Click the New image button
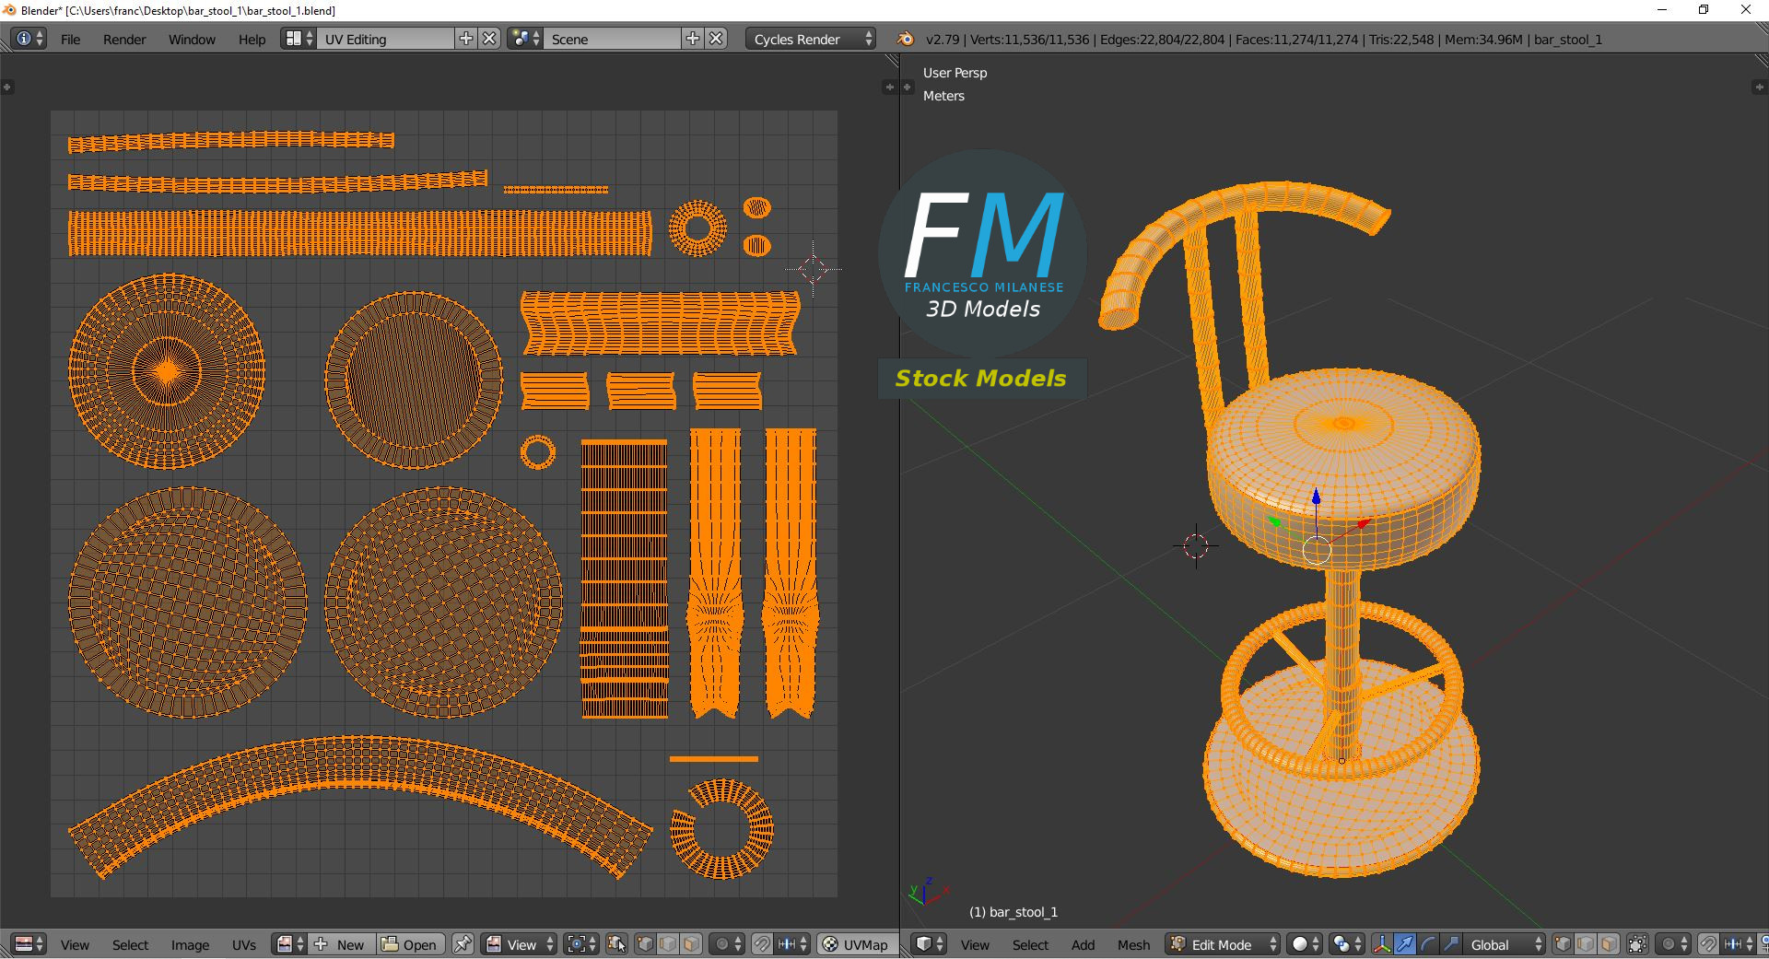Image resolution: width=1769 pixels, height=959 pixels. (x=340, y=944)
